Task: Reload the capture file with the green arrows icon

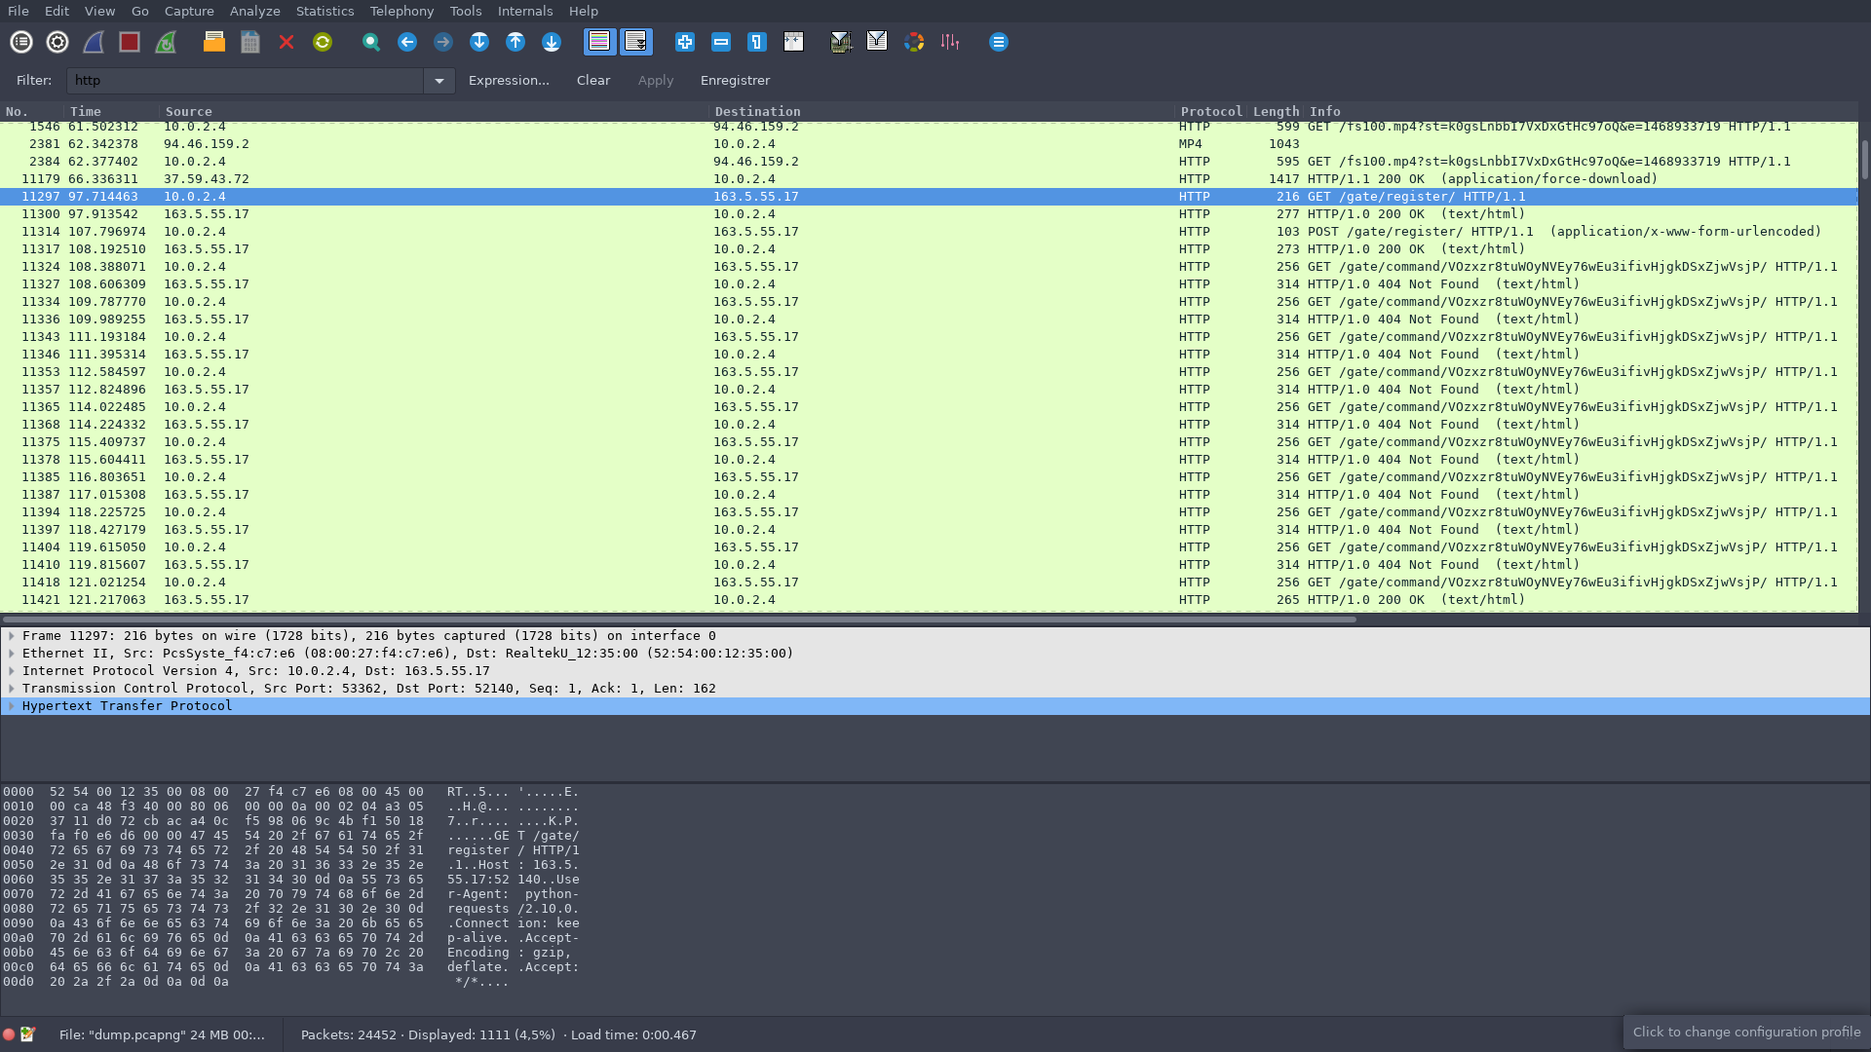Action: (323, 42)
